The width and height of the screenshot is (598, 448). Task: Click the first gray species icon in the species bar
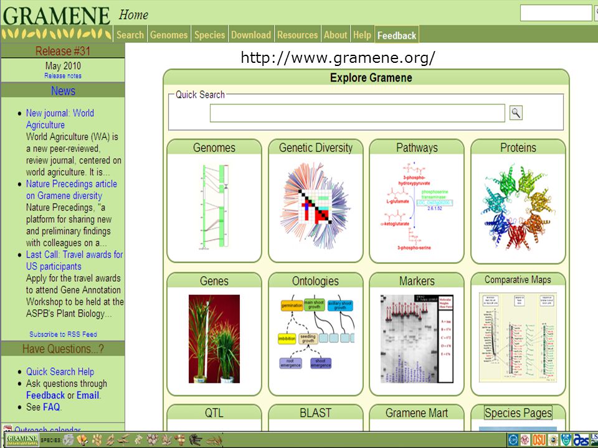click(x=69, y=439)
